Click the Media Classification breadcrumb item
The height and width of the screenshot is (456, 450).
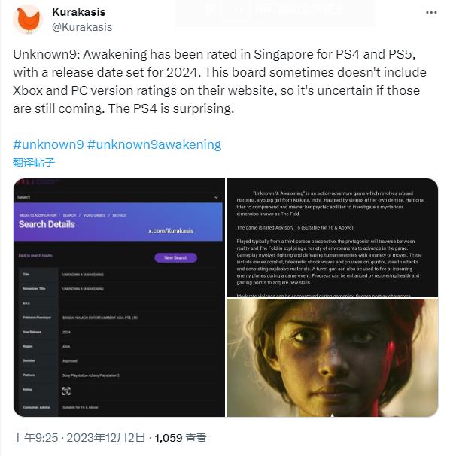[38, 215]
